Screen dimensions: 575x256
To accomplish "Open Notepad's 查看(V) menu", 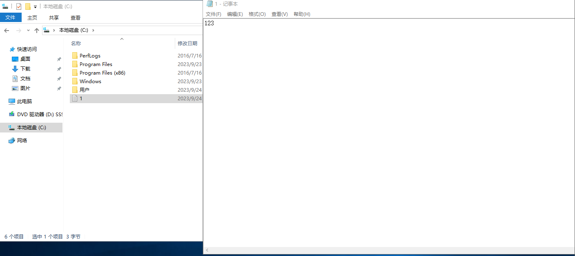I will click(280, 14).
